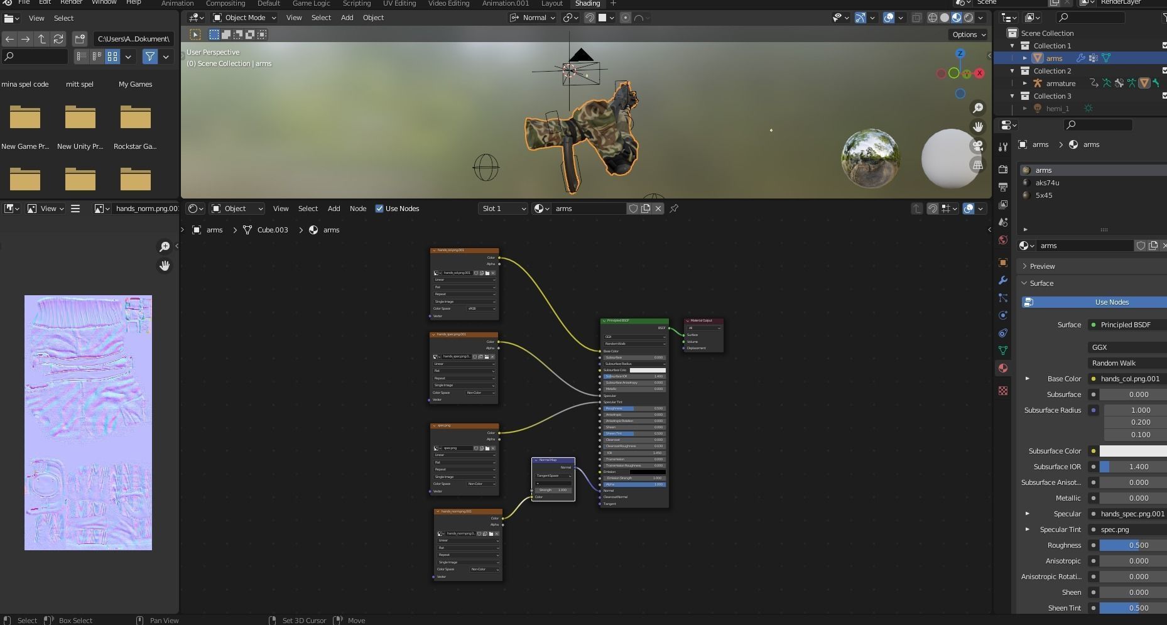Unlink arms material in node editor header
Image resolution: width=1167 pixels, height=625 pixels.
658,209
